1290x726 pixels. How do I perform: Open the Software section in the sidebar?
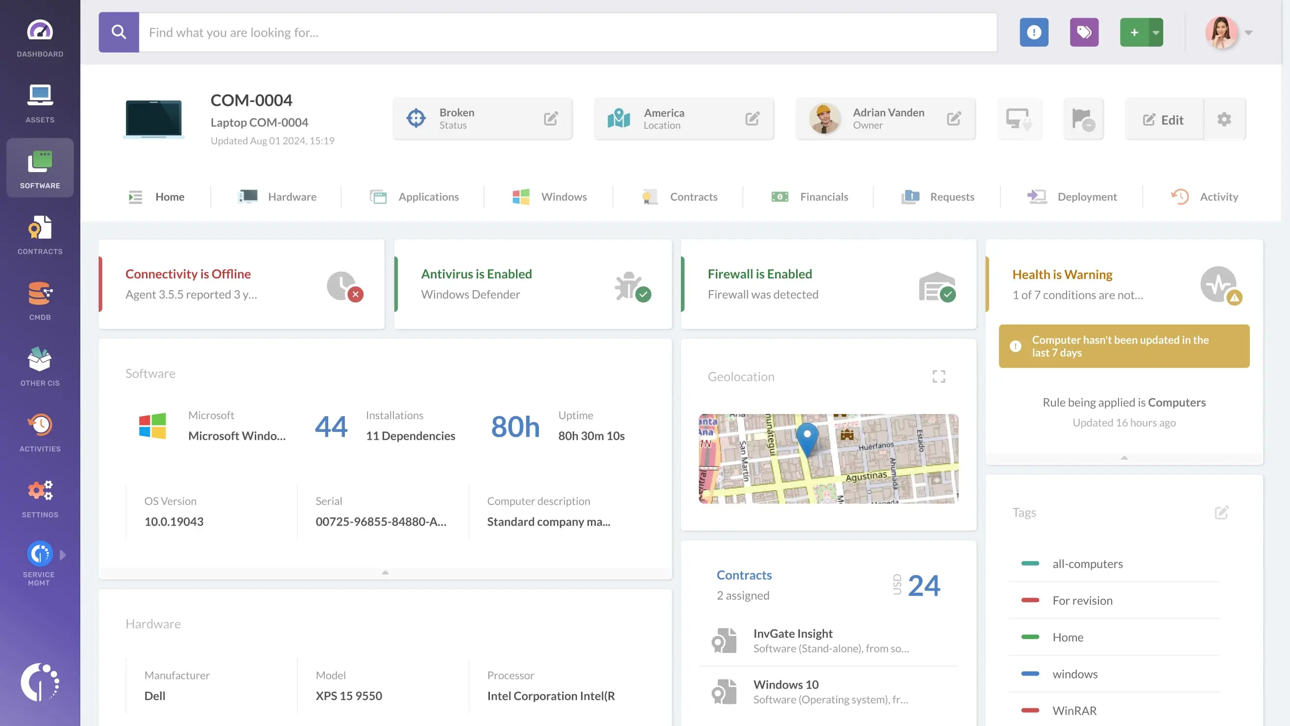coord(40,167)
